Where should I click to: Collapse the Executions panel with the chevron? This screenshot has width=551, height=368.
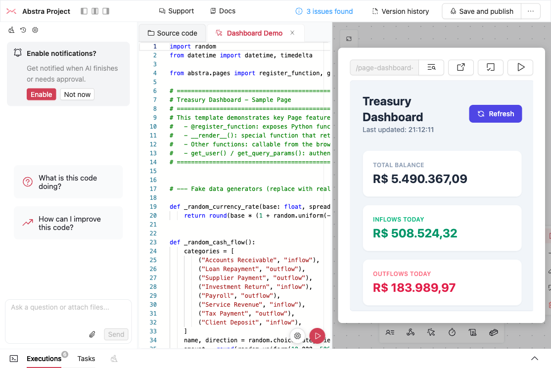534,358
